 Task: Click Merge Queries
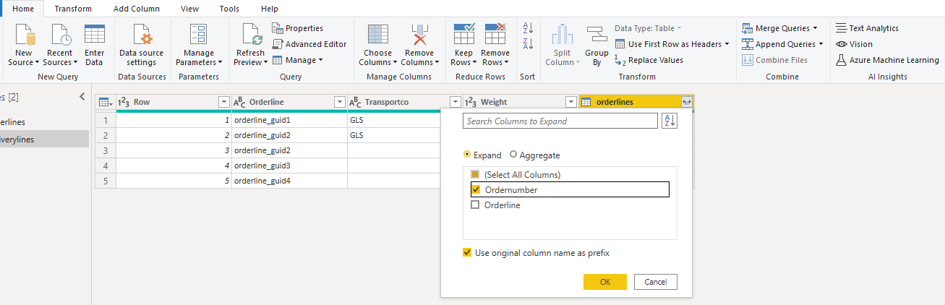779,28
